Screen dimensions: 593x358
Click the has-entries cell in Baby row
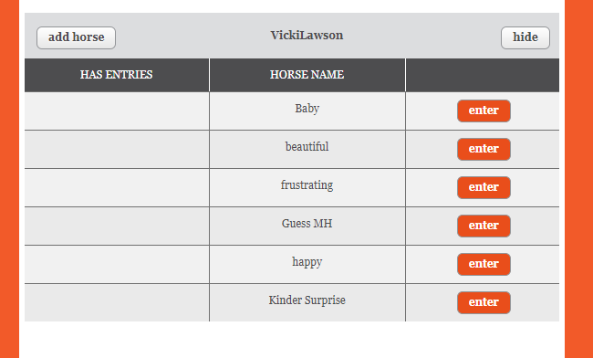click(x=117, y=111)
